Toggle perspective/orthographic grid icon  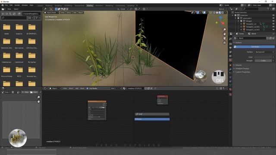(224, 43)
